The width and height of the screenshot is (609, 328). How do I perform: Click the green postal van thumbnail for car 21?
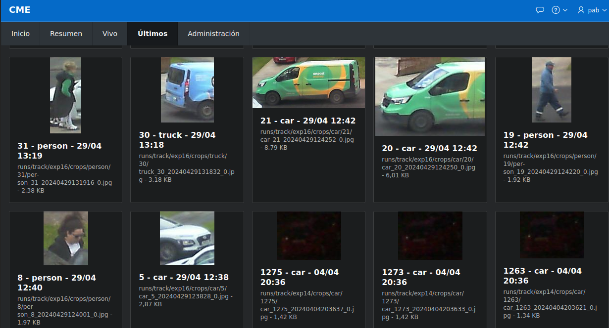point(308,82)
